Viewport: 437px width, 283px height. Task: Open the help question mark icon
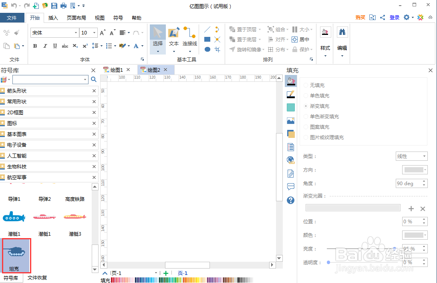coord(291,200)
